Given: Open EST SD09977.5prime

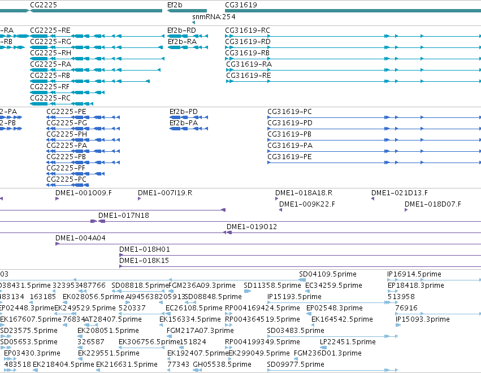Looking at the screenshot, I should tap(296, 365).
